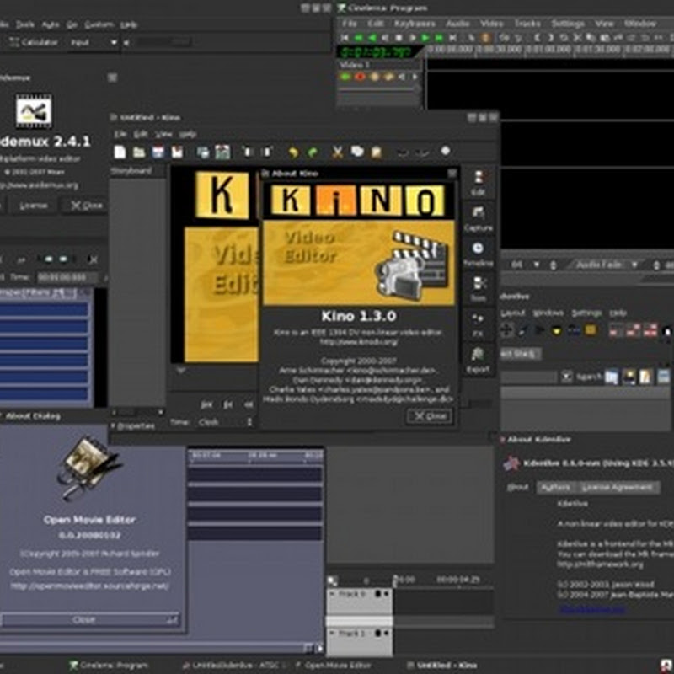Open the FX panel in Kino sidebar
This screenshot has width=674, height=674.
pos(479,324)
